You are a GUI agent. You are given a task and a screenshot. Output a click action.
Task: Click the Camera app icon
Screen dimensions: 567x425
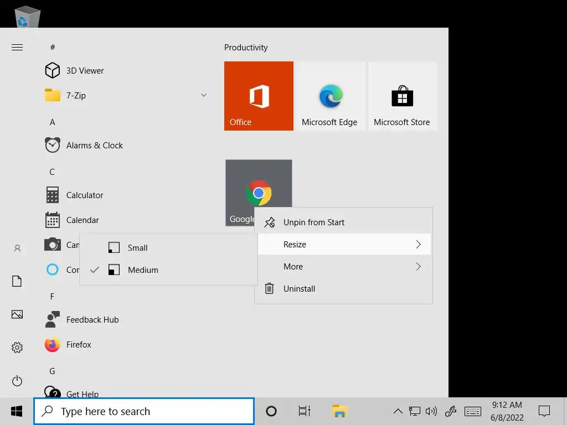coord(53,245)
